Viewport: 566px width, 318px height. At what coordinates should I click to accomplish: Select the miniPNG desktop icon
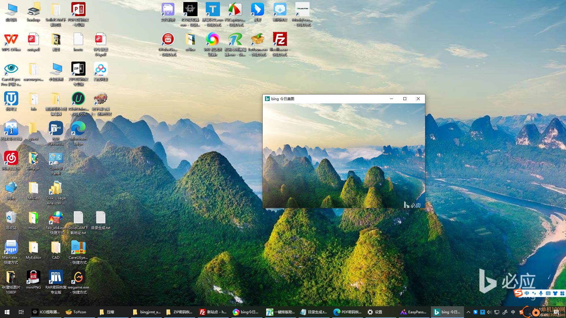(34, 280)
